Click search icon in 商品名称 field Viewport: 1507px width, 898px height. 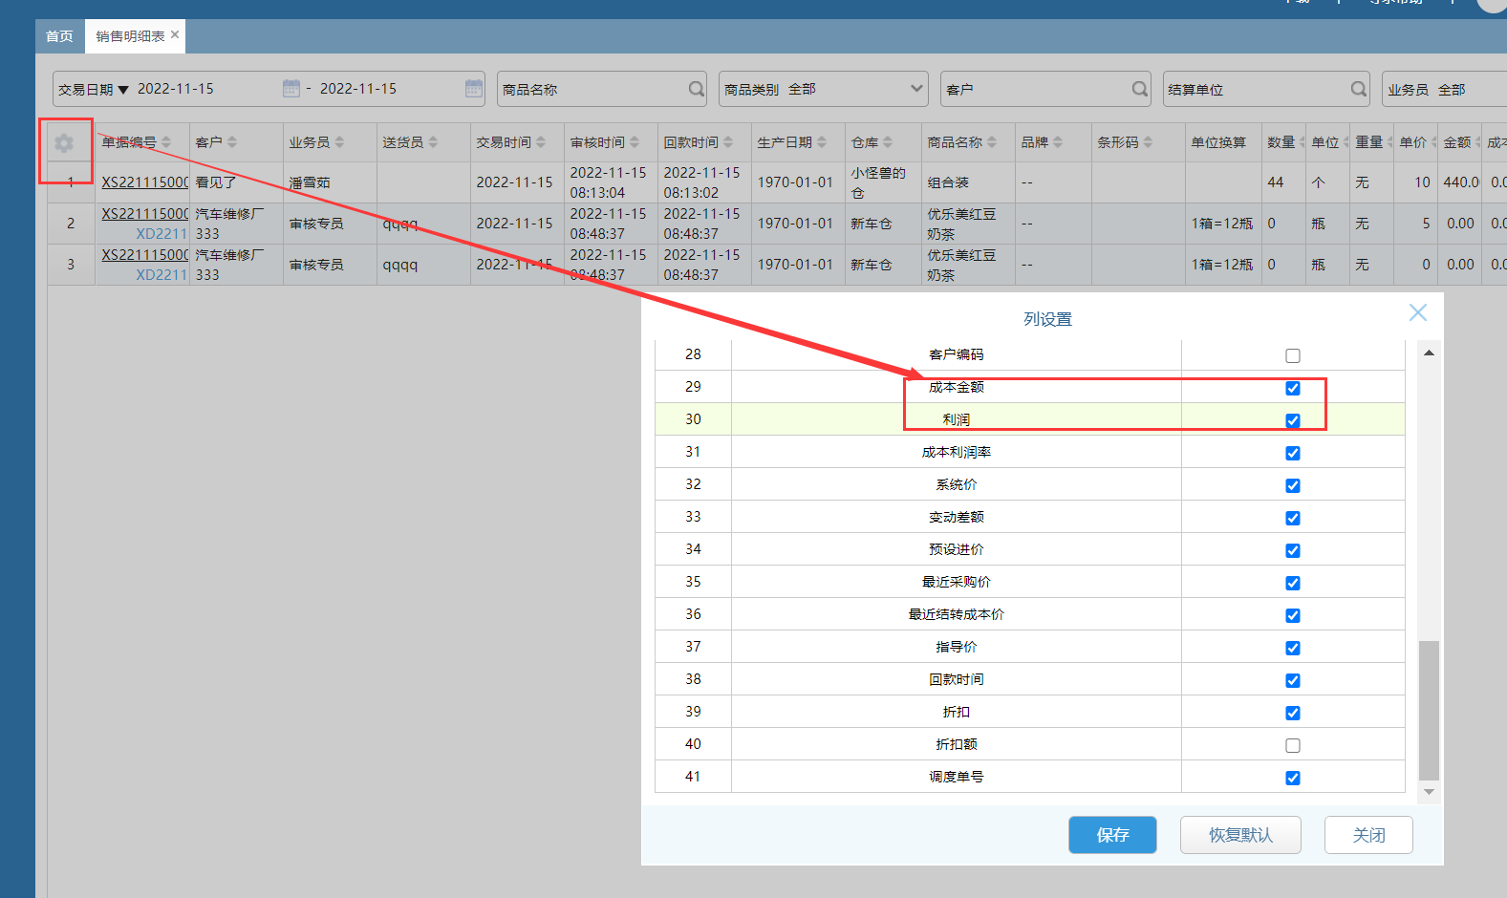click(x=697, y=89)
